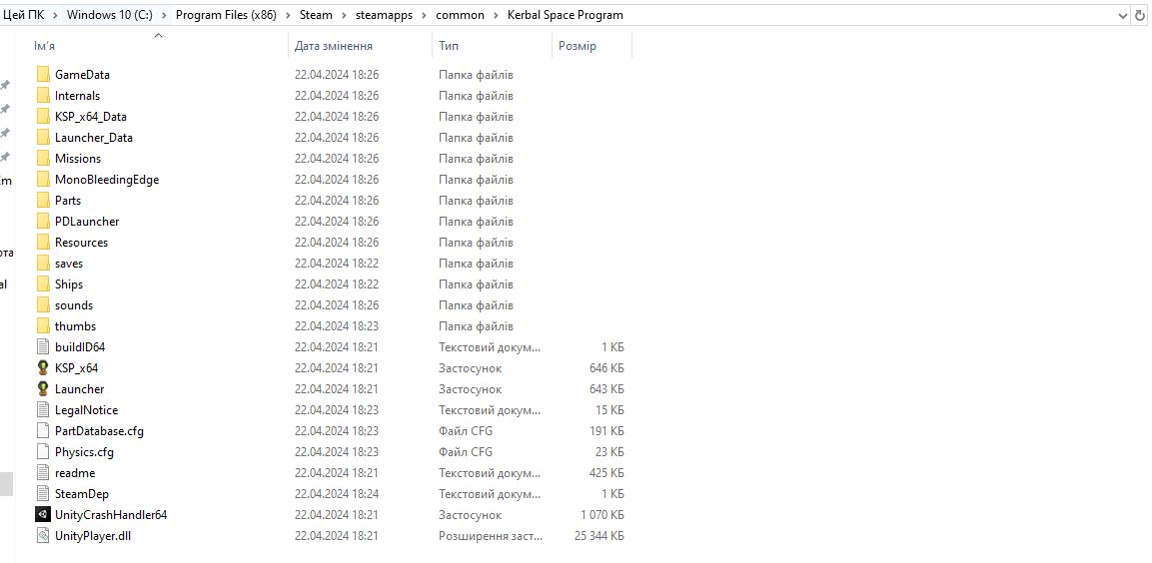Screen dimensions: 1152x563
Task: Click the 22.04.2024 18:24 date of SteamDep
Action: point(337,493)
